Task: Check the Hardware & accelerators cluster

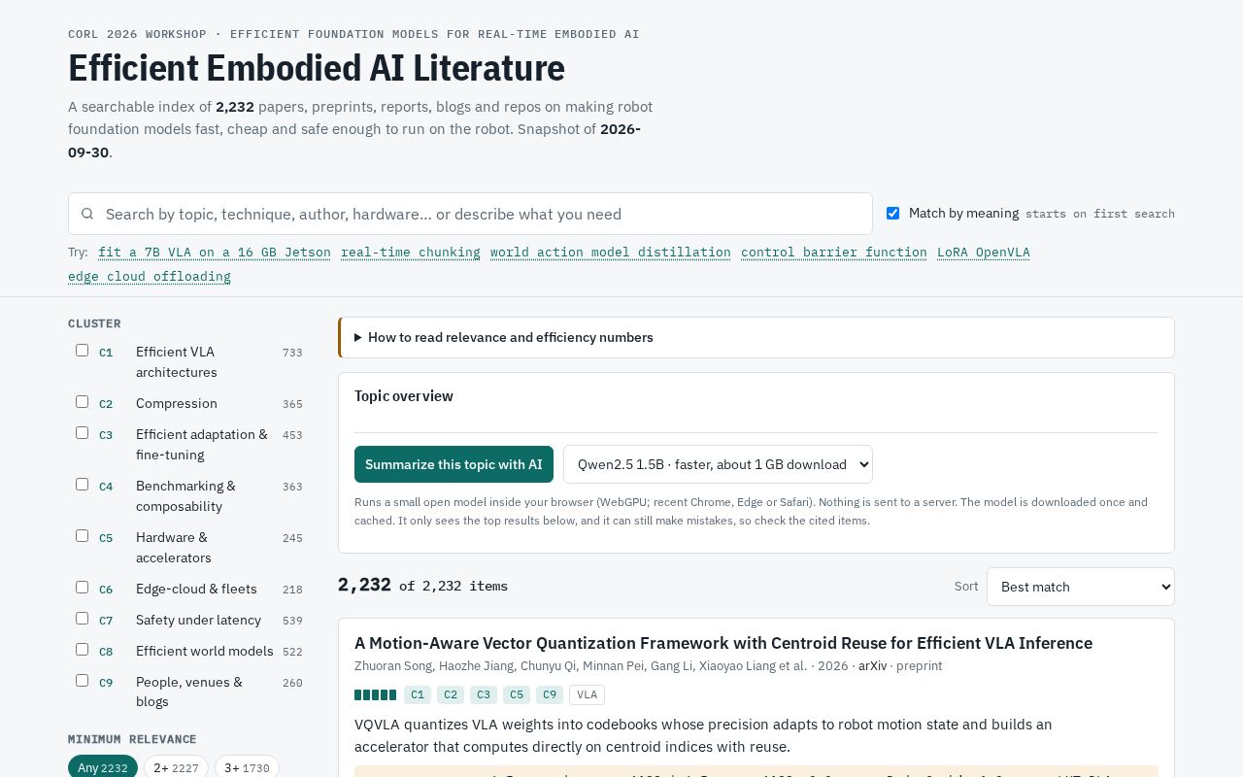Action: click(x=83, y=536)
